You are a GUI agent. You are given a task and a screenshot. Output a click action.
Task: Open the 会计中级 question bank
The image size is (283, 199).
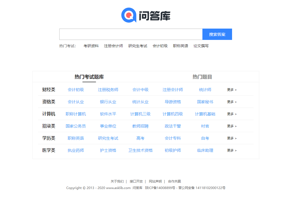point(140,90)
